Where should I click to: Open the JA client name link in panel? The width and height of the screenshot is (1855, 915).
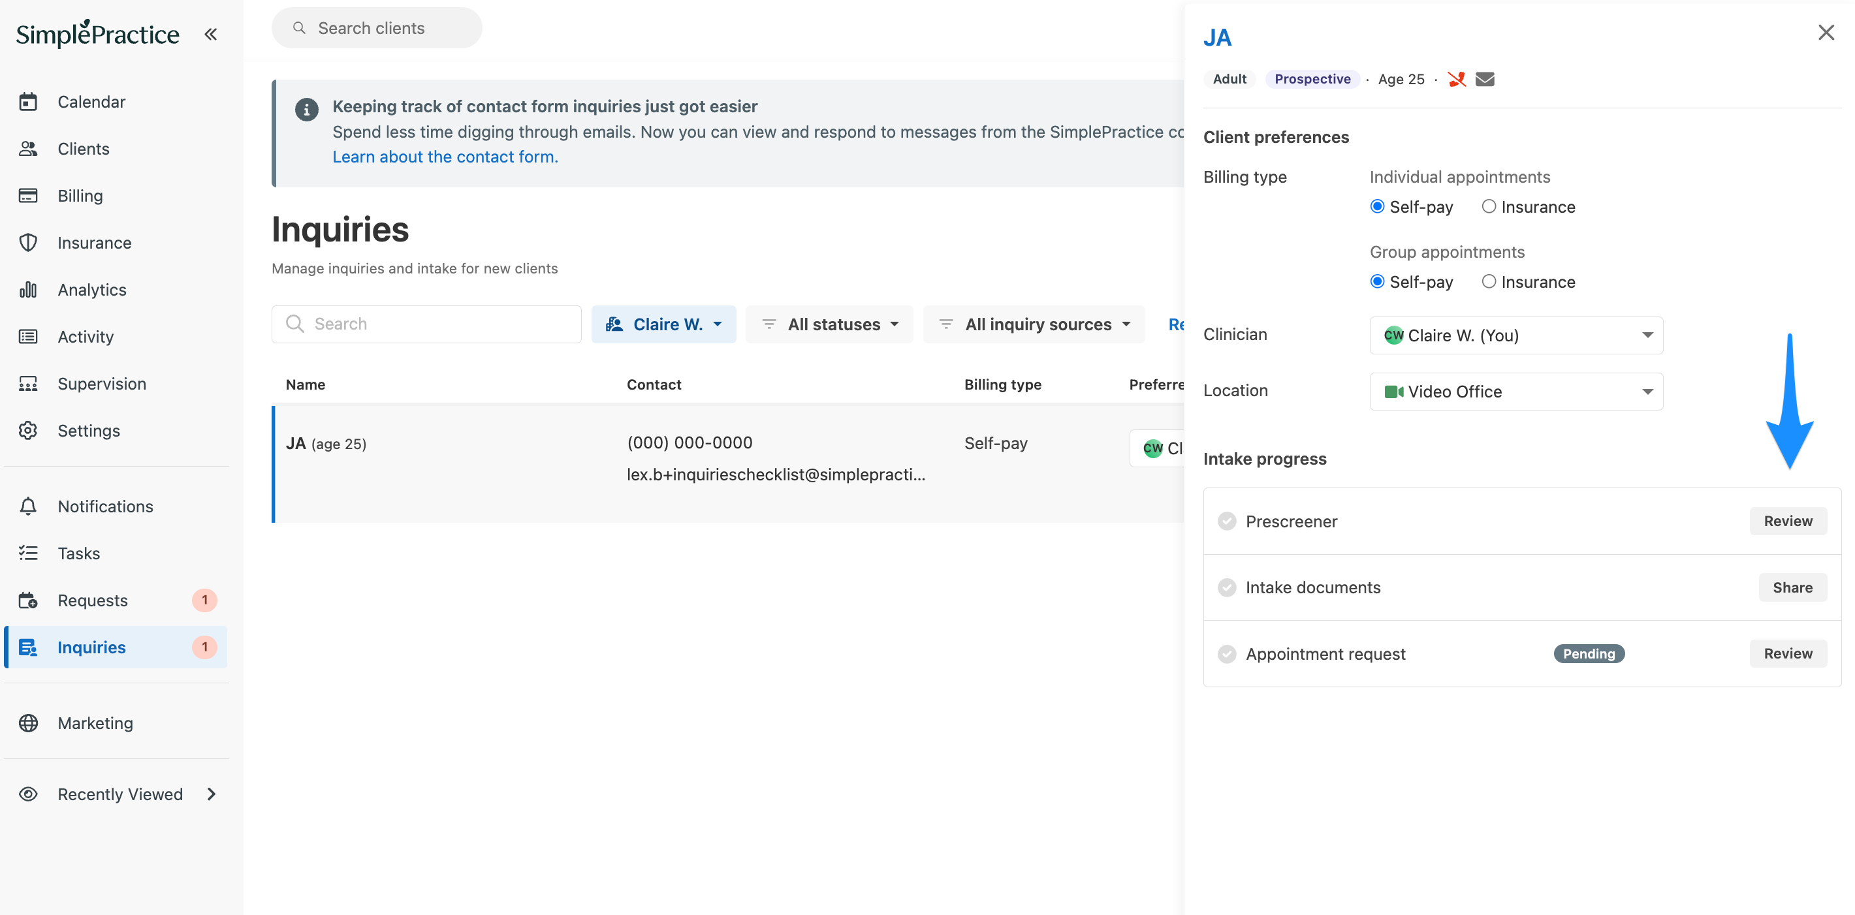1217,37
